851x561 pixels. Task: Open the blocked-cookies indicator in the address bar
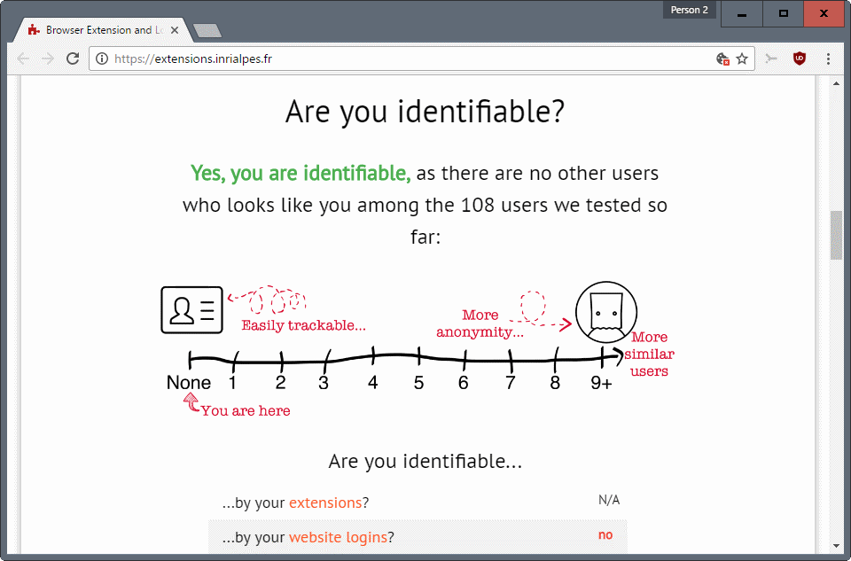[x=724, y=58]
